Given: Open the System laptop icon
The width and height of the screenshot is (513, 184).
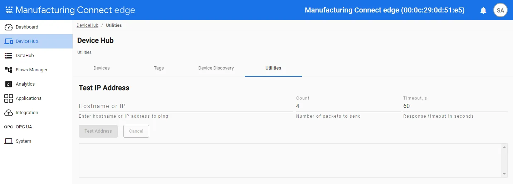Looking at the screenshot, I should point(9,141).
